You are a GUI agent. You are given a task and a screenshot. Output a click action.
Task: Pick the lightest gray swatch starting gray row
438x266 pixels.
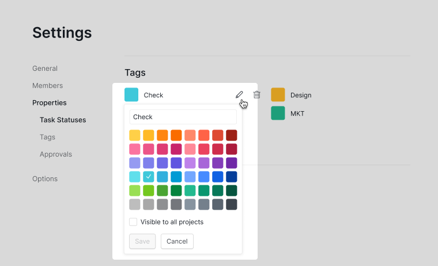pyautogui.click(x=135, y=204)
